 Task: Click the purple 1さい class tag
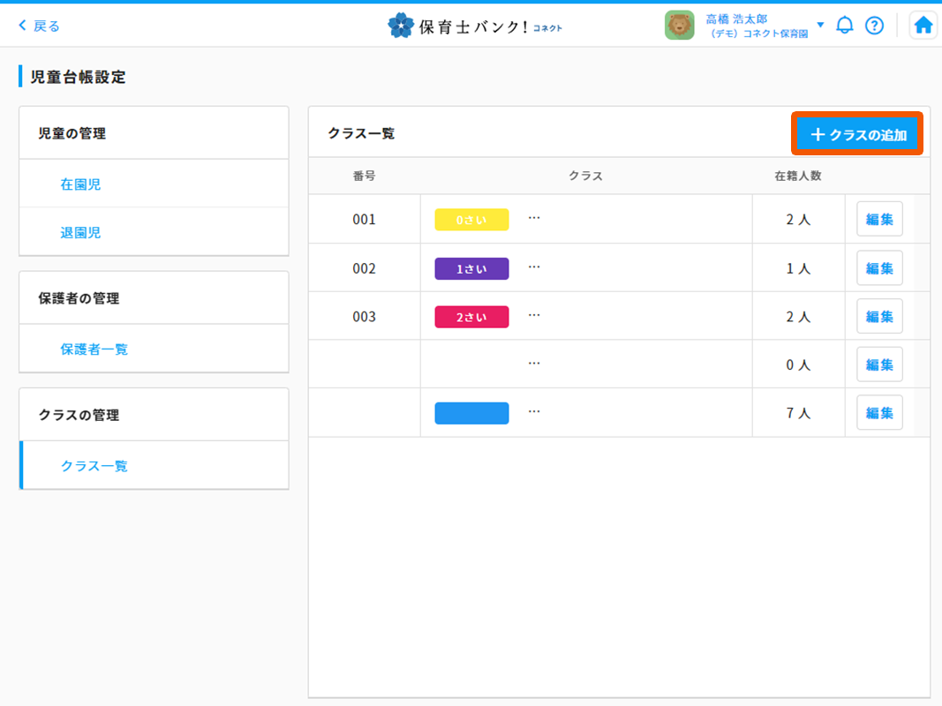click(471, 268)
